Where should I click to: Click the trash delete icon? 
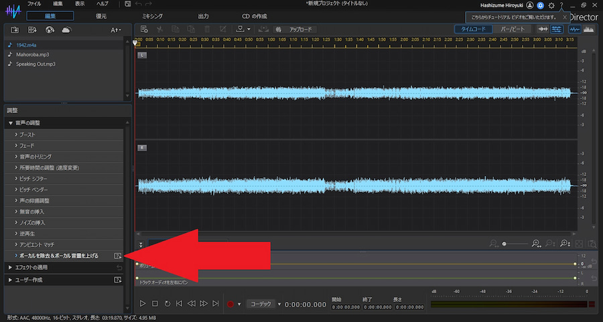207,29
